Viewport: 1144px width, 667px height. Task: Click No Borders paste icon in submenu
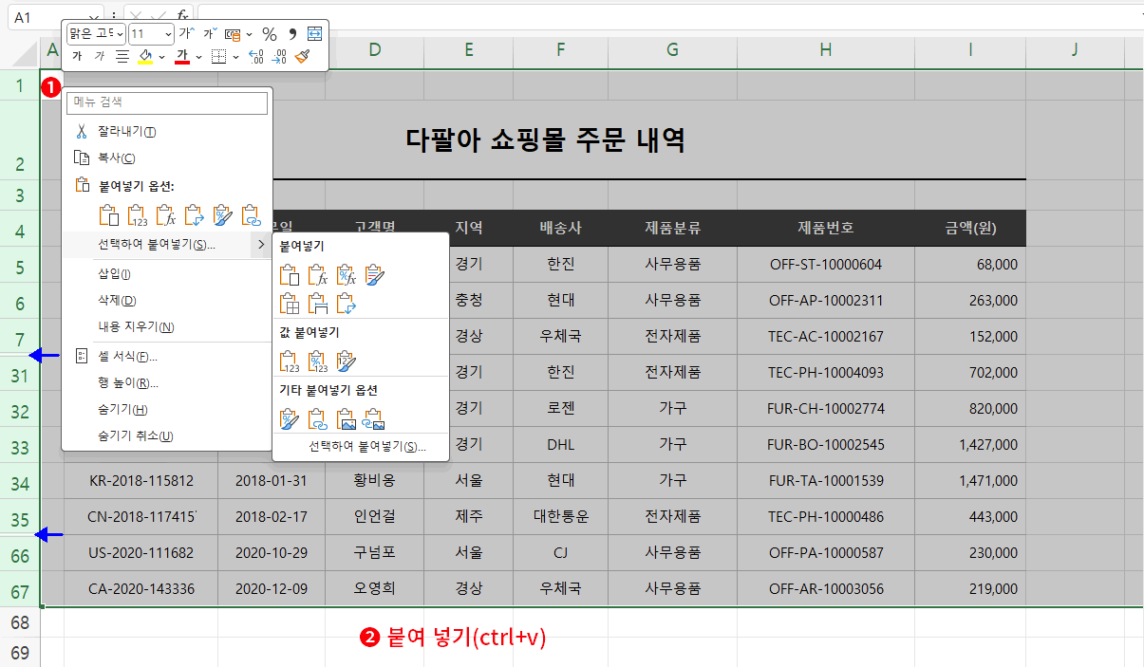(x=290, y=304)
